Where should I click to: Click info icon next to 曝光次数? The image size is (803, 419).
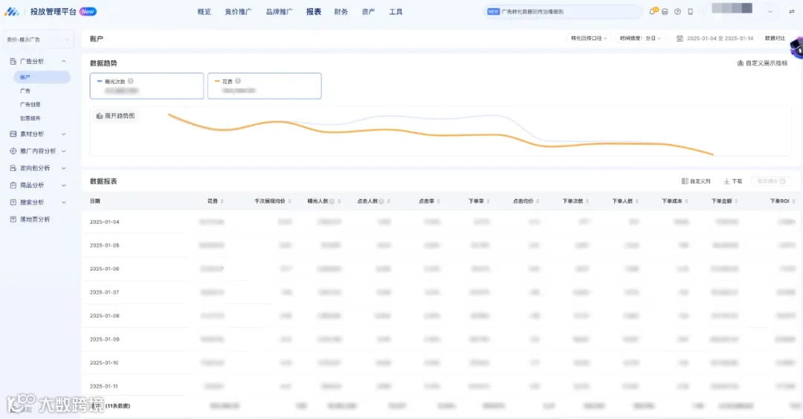[x=131, y=81]
